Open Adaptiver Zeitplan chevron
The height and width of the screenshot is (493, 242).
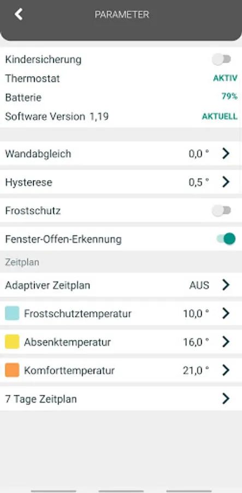pyautogui.click(x=226, y=285)
